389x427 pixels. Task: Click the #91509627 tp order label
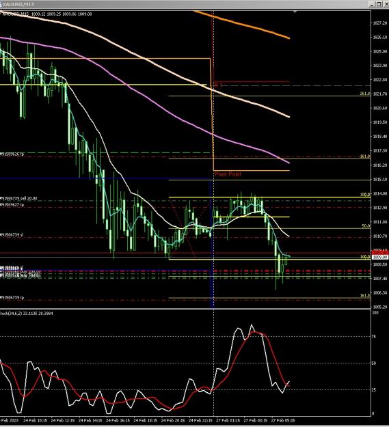click(12, 205)
